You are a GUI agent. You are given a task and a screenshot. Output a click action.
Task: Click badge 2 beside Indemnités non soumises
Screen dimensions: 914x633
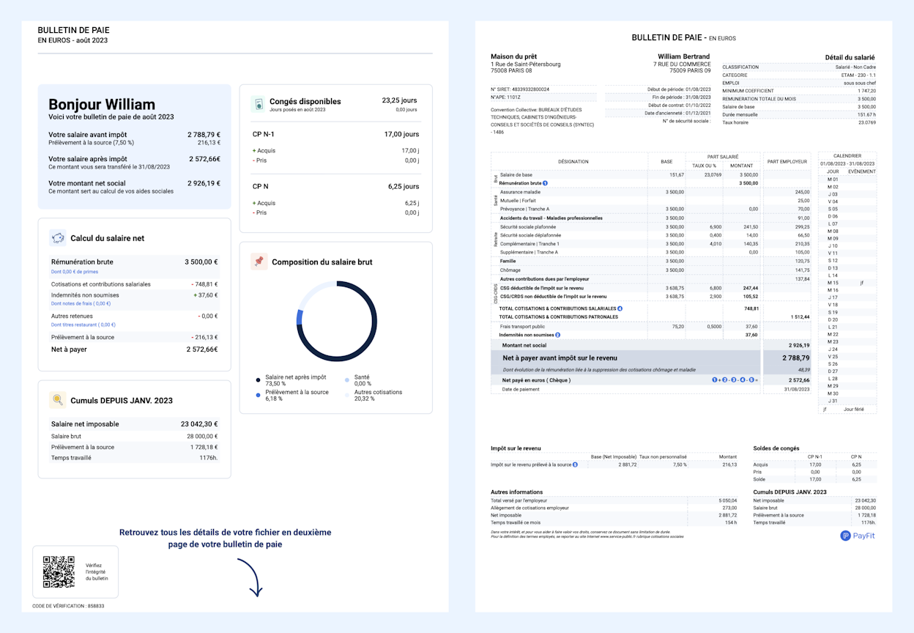coord(558,335)
